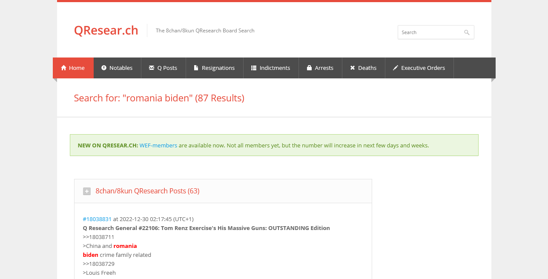Select the highlighted "biden" keyword
The height and width of the screenshot is (279, 548).
[x=90, y=255]
